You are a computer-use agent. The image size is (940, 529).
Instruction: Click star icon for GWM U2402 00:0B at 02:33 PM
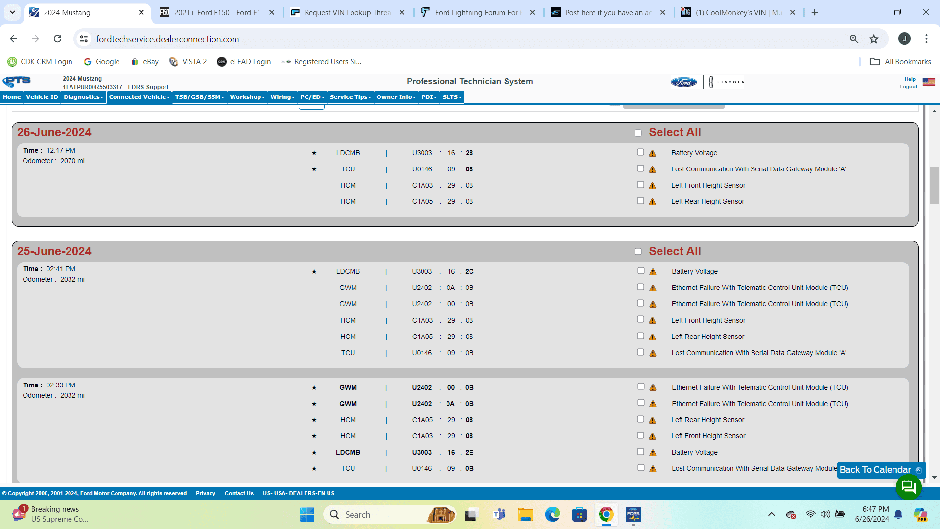point(314,388)
